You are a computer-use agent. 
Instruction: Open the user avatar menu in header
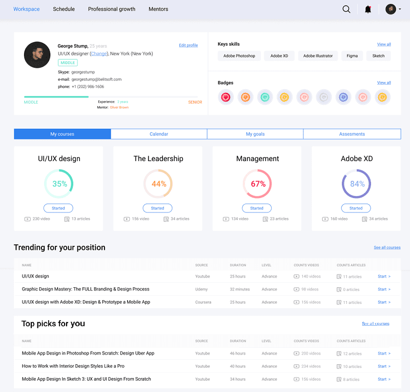(x=393, y=9)
